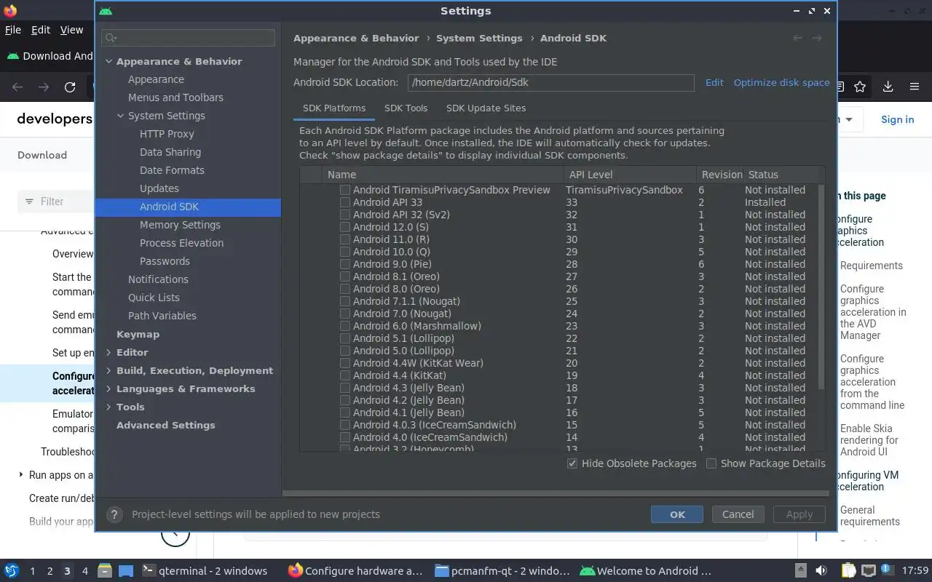
Task: Open the system start menu icon
Action: (11, 571)
